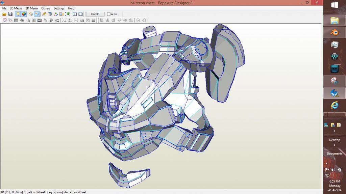Click the select pointer tool in second toolbar
Viewport: 346px width, 194px height.
click(x=4, y=20)
